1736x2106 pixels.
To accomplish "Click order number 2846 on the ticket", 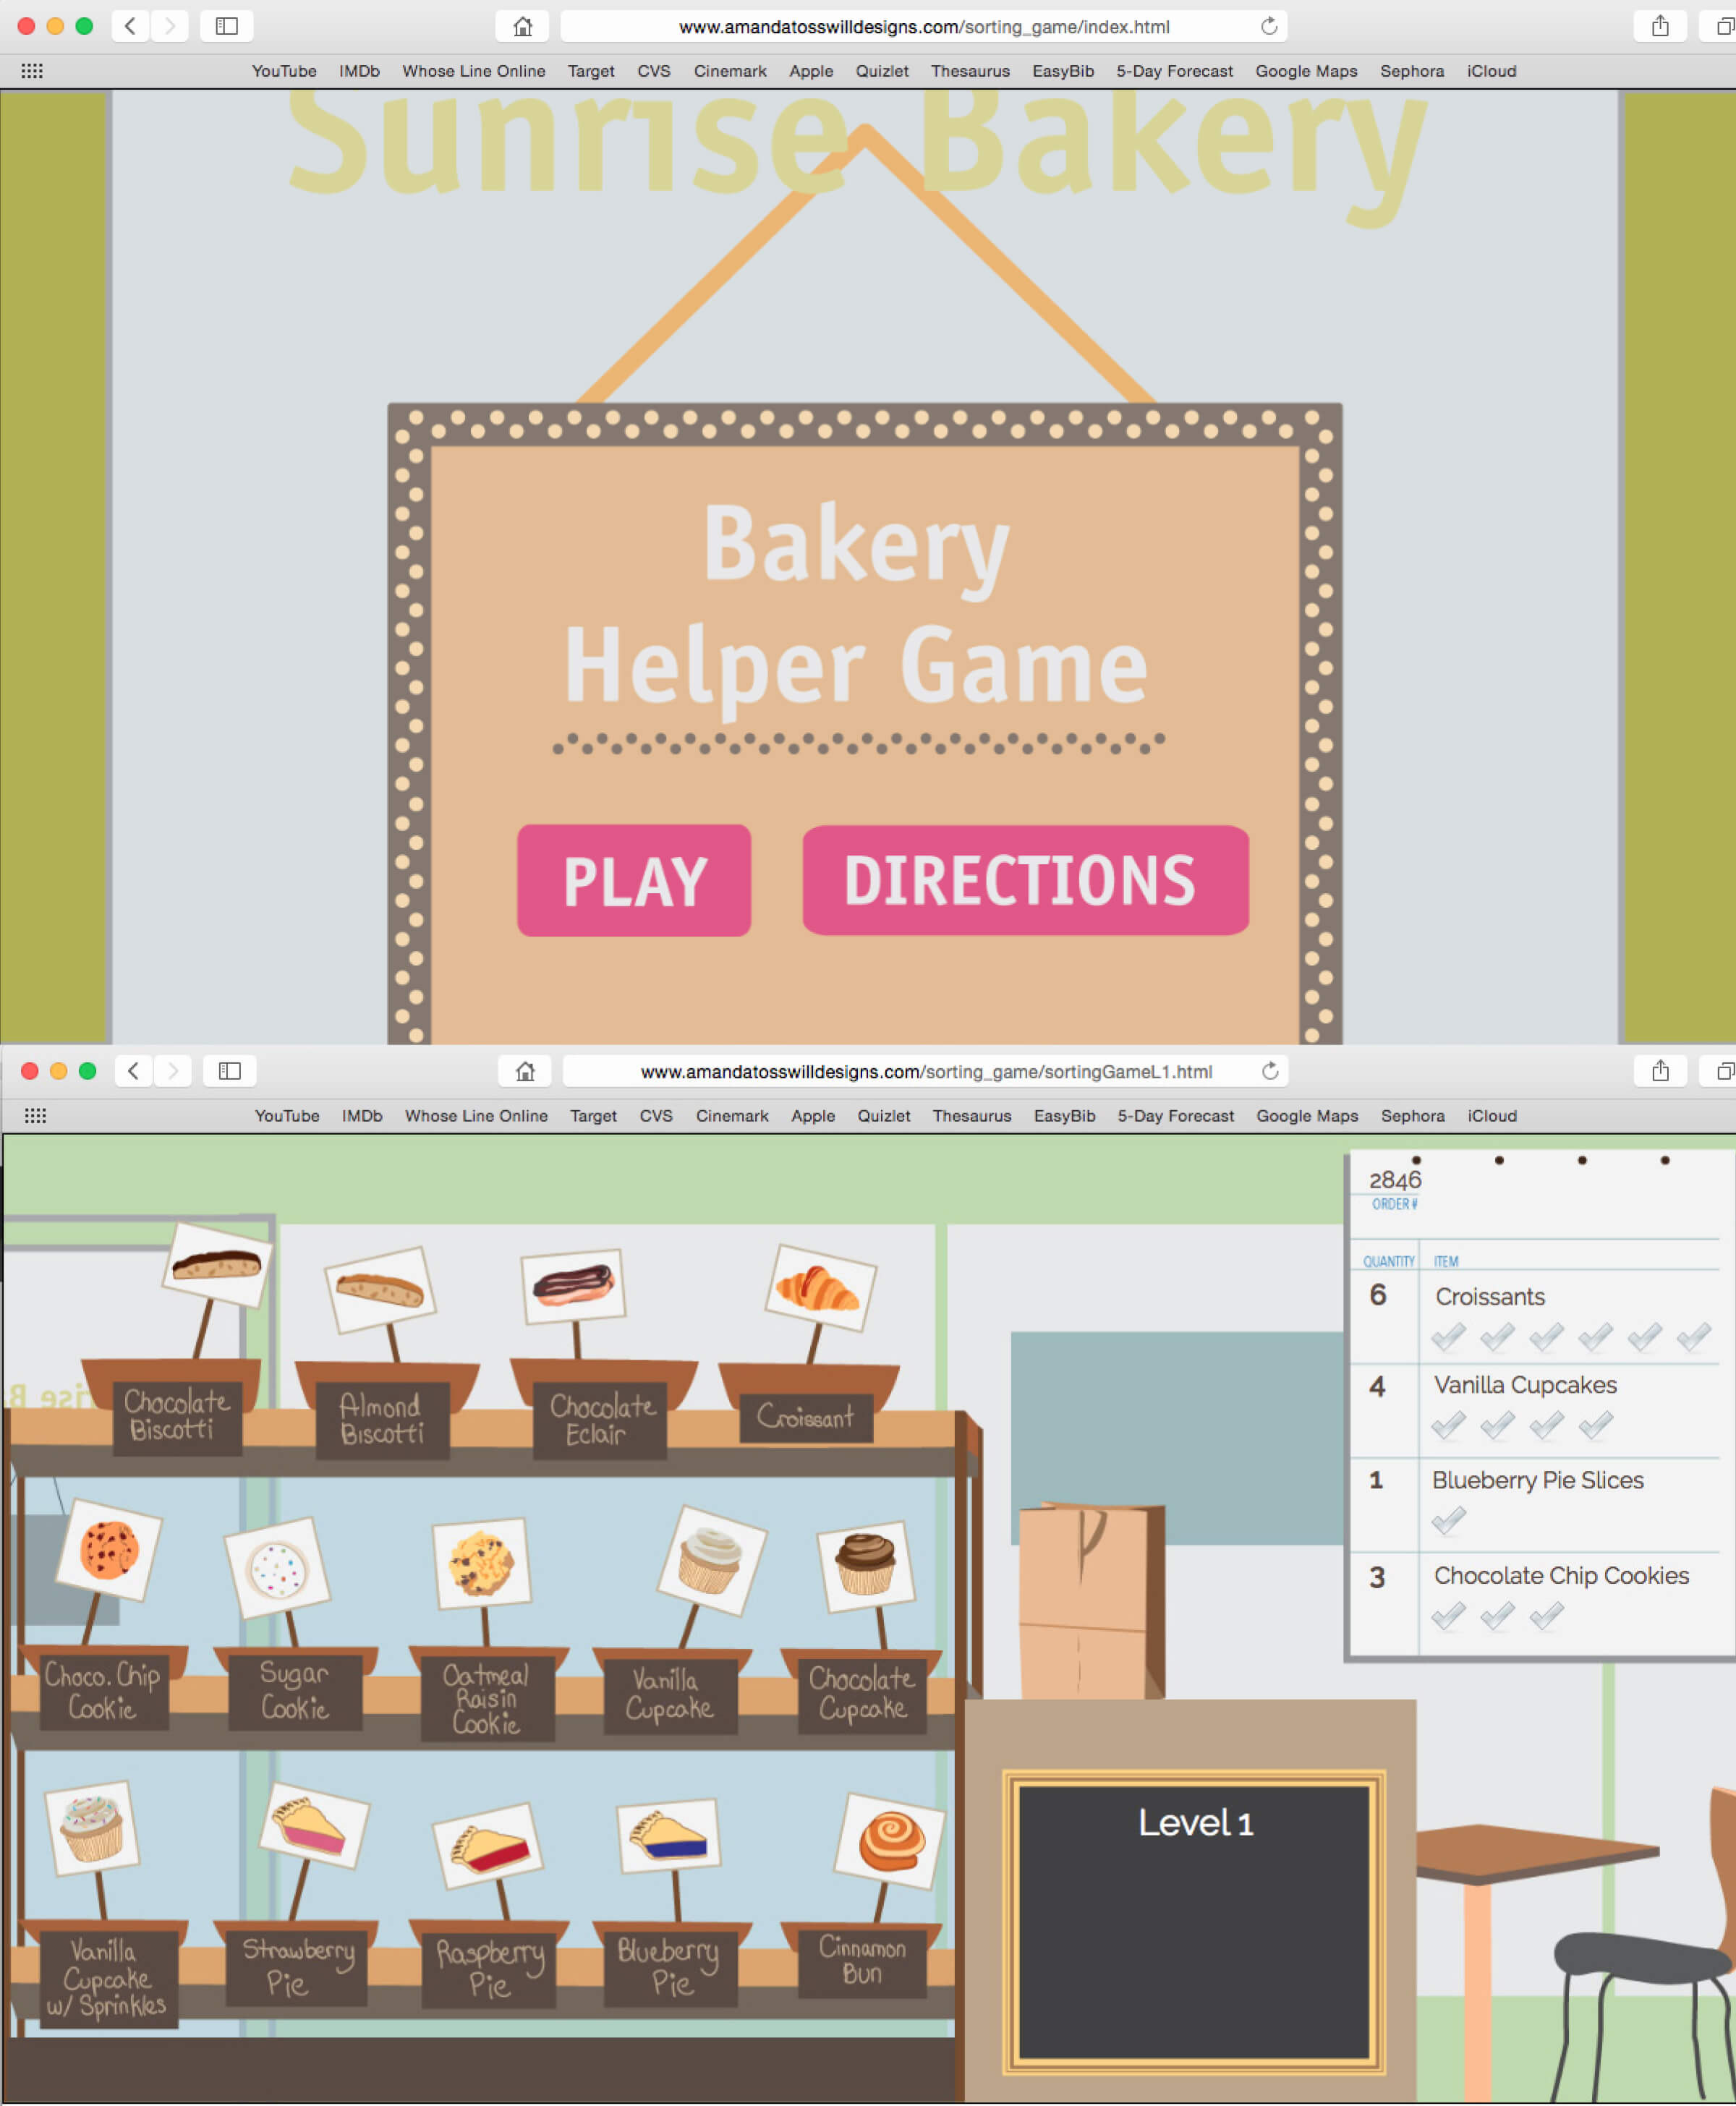I will tap(1395, 1180).
